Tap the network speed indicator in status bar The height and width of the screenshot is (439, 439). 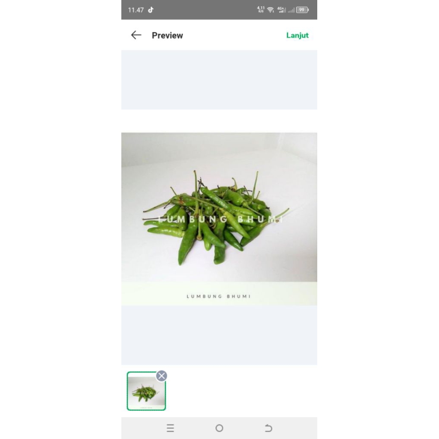[261, 9]
